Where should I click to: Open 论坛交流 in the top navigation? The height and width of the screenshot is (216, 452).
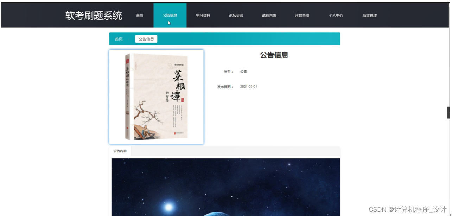[x=236, y=15]
